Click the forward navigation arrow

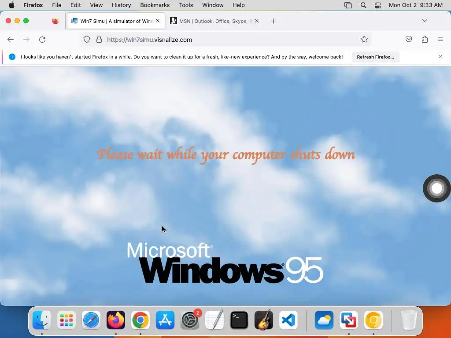(x=26, y=40)
